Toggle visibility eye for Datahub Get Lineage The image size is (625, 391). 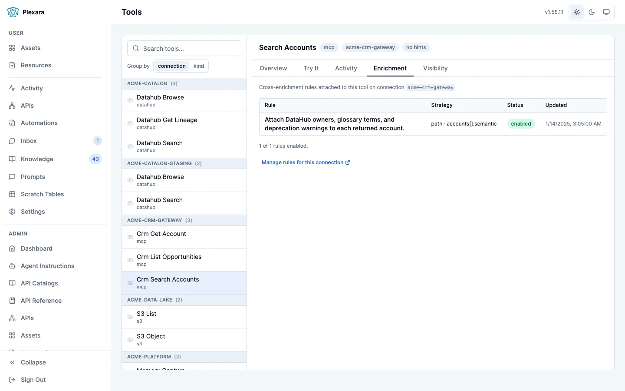130,123
